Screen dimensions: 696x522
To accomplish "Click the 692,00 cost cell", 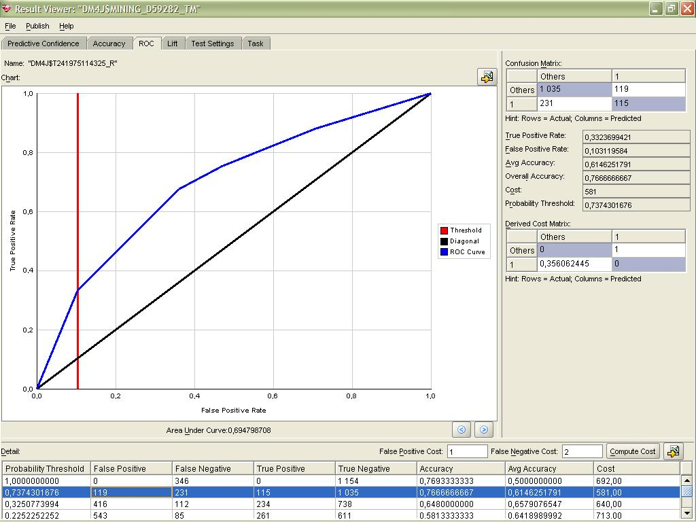I will pos(637,481).
